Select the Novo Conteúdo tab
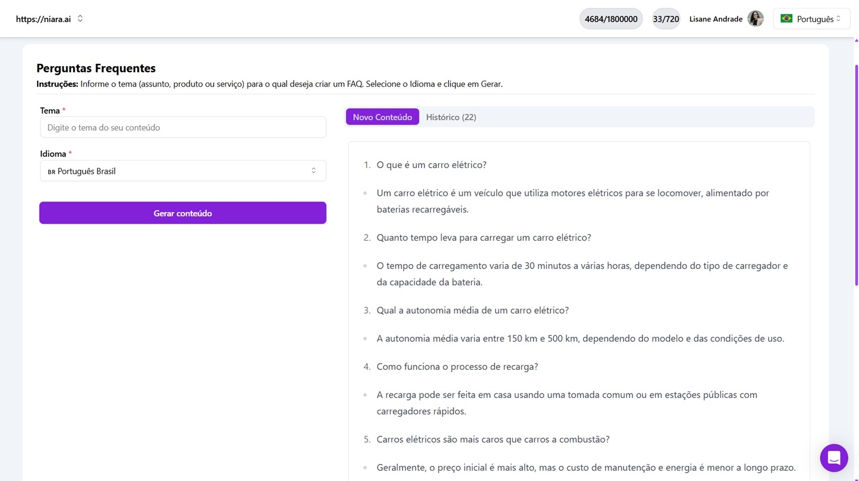This screenshot has width=859, height=481. [382, 117]
